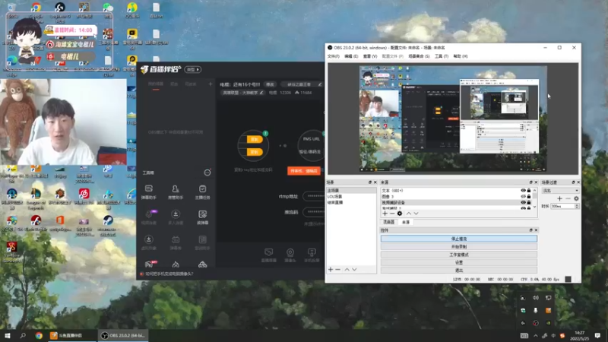This screenshot has height=342, width=608.
Task: Open 读弹幕 tool in the streaming companion
Action: coord(202,217)
